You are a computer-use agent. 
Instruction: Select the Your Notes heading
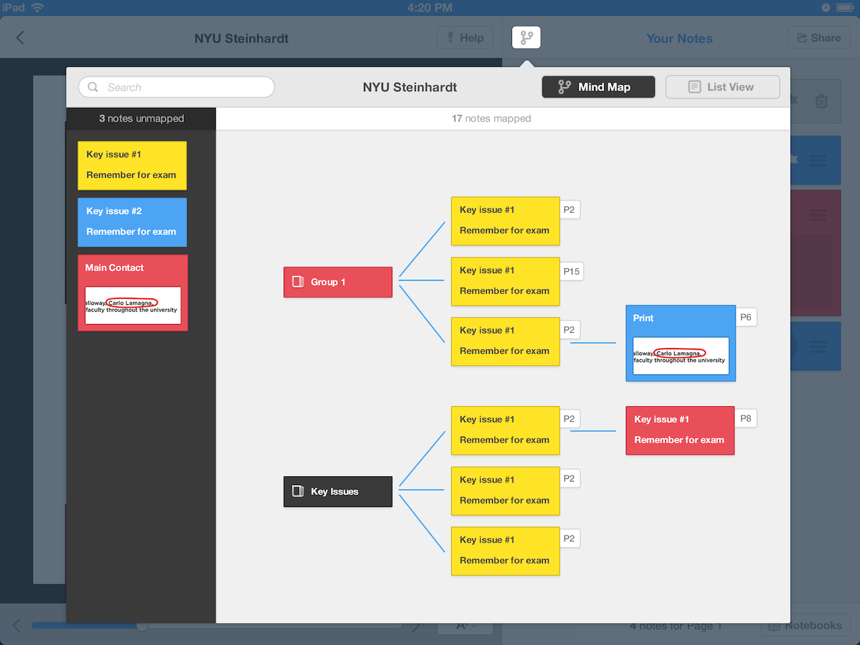pyautogui.click(x=679, y=38)
